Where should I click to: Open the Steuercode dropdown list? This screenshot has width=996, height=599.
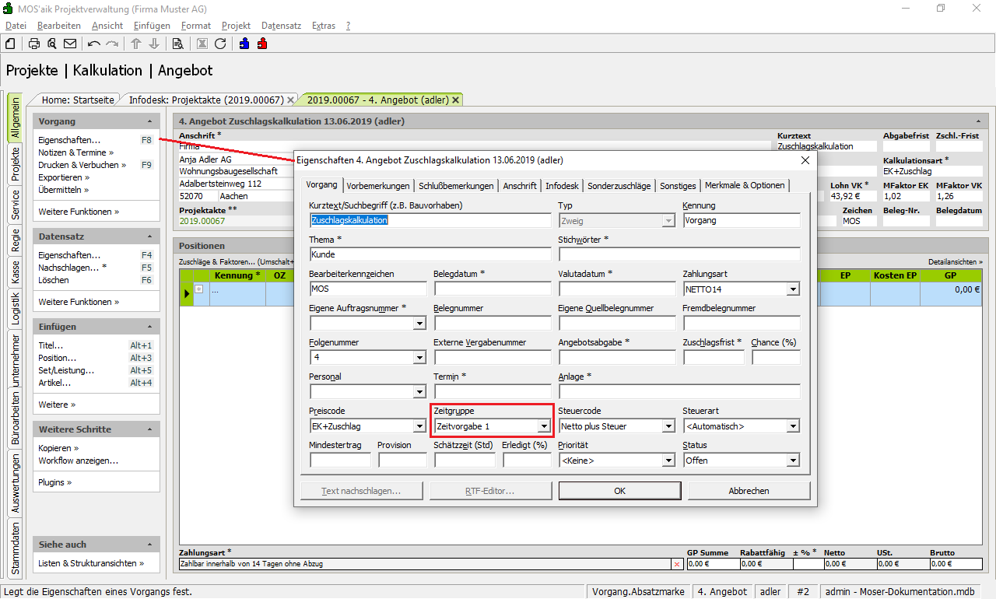pyautogui.click(x=668, y=426)
